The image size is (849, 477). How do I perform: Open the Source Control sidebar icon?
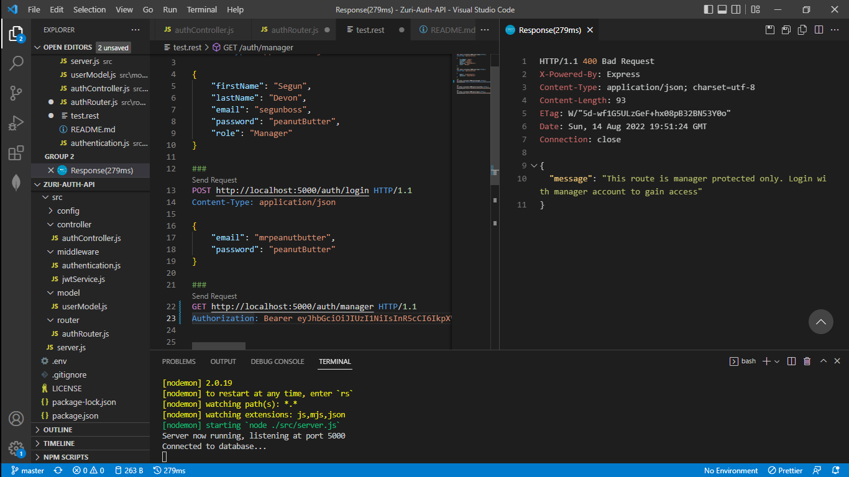[16, 92]
